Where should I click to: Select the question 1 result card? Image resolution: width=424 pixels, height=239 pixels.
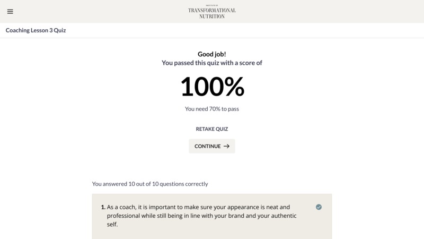click(212, 216)
